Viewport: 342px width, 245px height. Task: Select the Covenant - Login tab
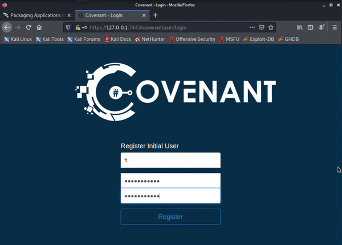click(x=112, y=15)
